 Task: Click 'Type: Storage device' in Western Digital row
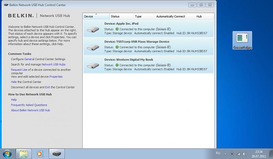[x=118, y=69]
